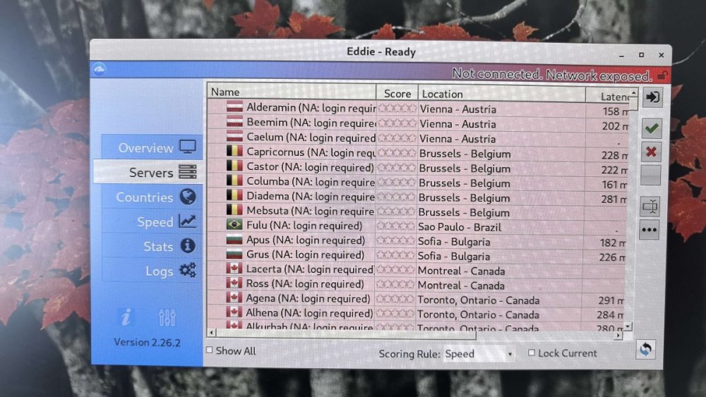Click 'Sao Paulo - Brazil' location cell
The width and height of the screenshot is (706, 397).
pyautogui.click(x=460, y=228)
